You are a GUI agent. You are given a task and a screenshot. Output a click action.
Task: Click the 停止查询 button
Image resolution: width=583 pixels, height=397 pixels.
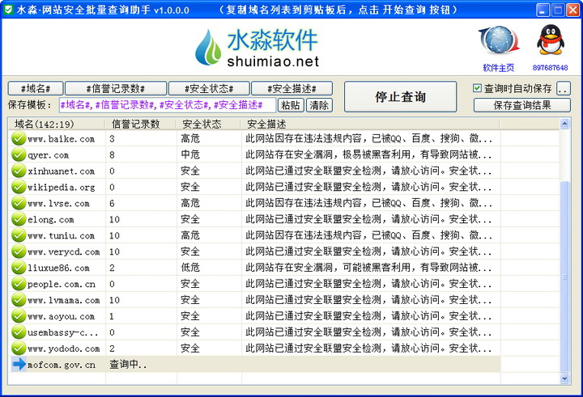click(x=401, y=96)
